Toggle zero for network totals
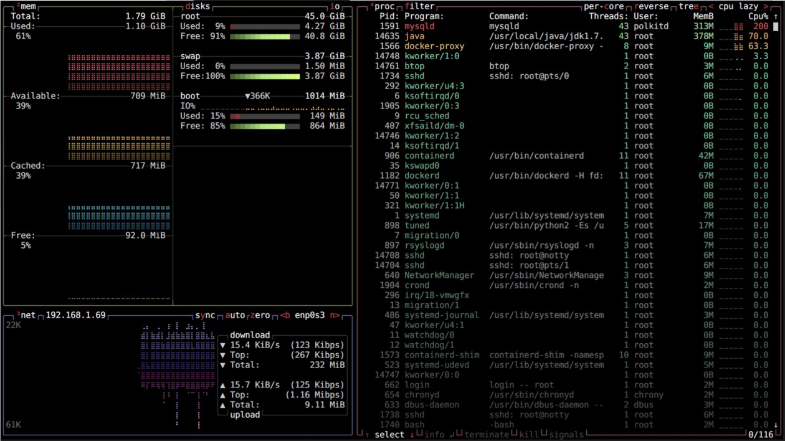The width and height of the screenshot is (785, 441). click(260, 315)
